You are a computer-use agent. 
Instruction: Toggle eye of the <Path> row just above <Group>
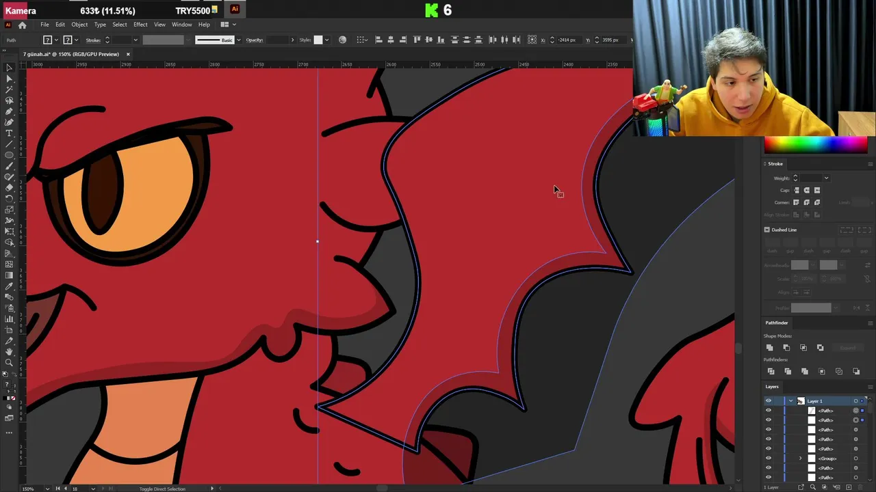[x=768, y=449]
